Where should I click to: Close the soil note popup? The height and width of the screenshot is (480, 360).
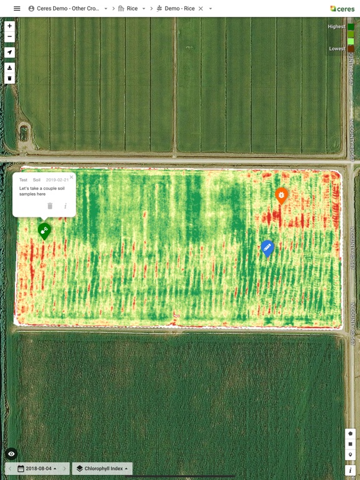click(x=71, y=177)
